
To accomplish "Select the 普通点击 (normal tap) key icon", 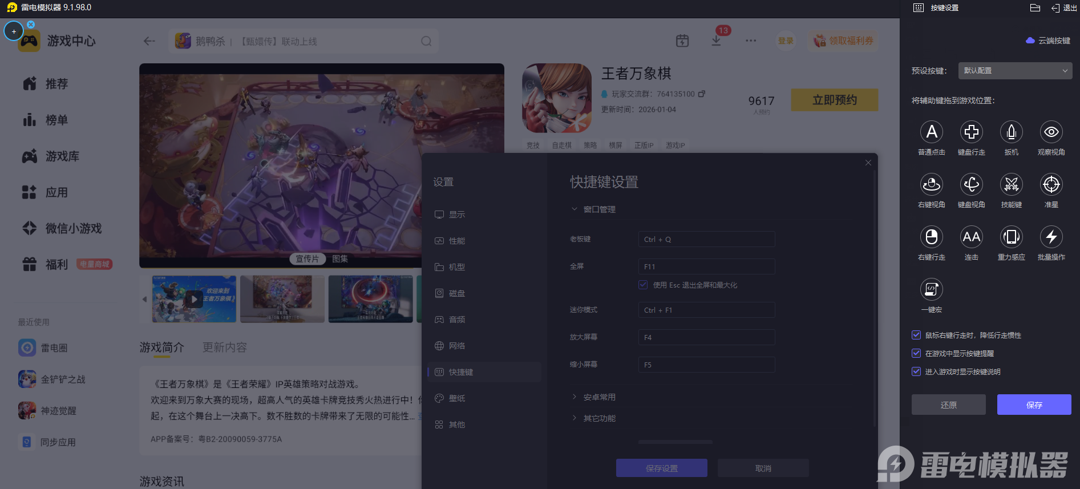I will coord(932,132).
